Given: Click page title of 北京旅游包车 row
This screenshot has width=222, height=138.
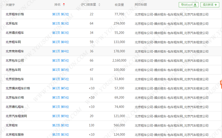Looking at the screenshot, I should click(171, 79).
